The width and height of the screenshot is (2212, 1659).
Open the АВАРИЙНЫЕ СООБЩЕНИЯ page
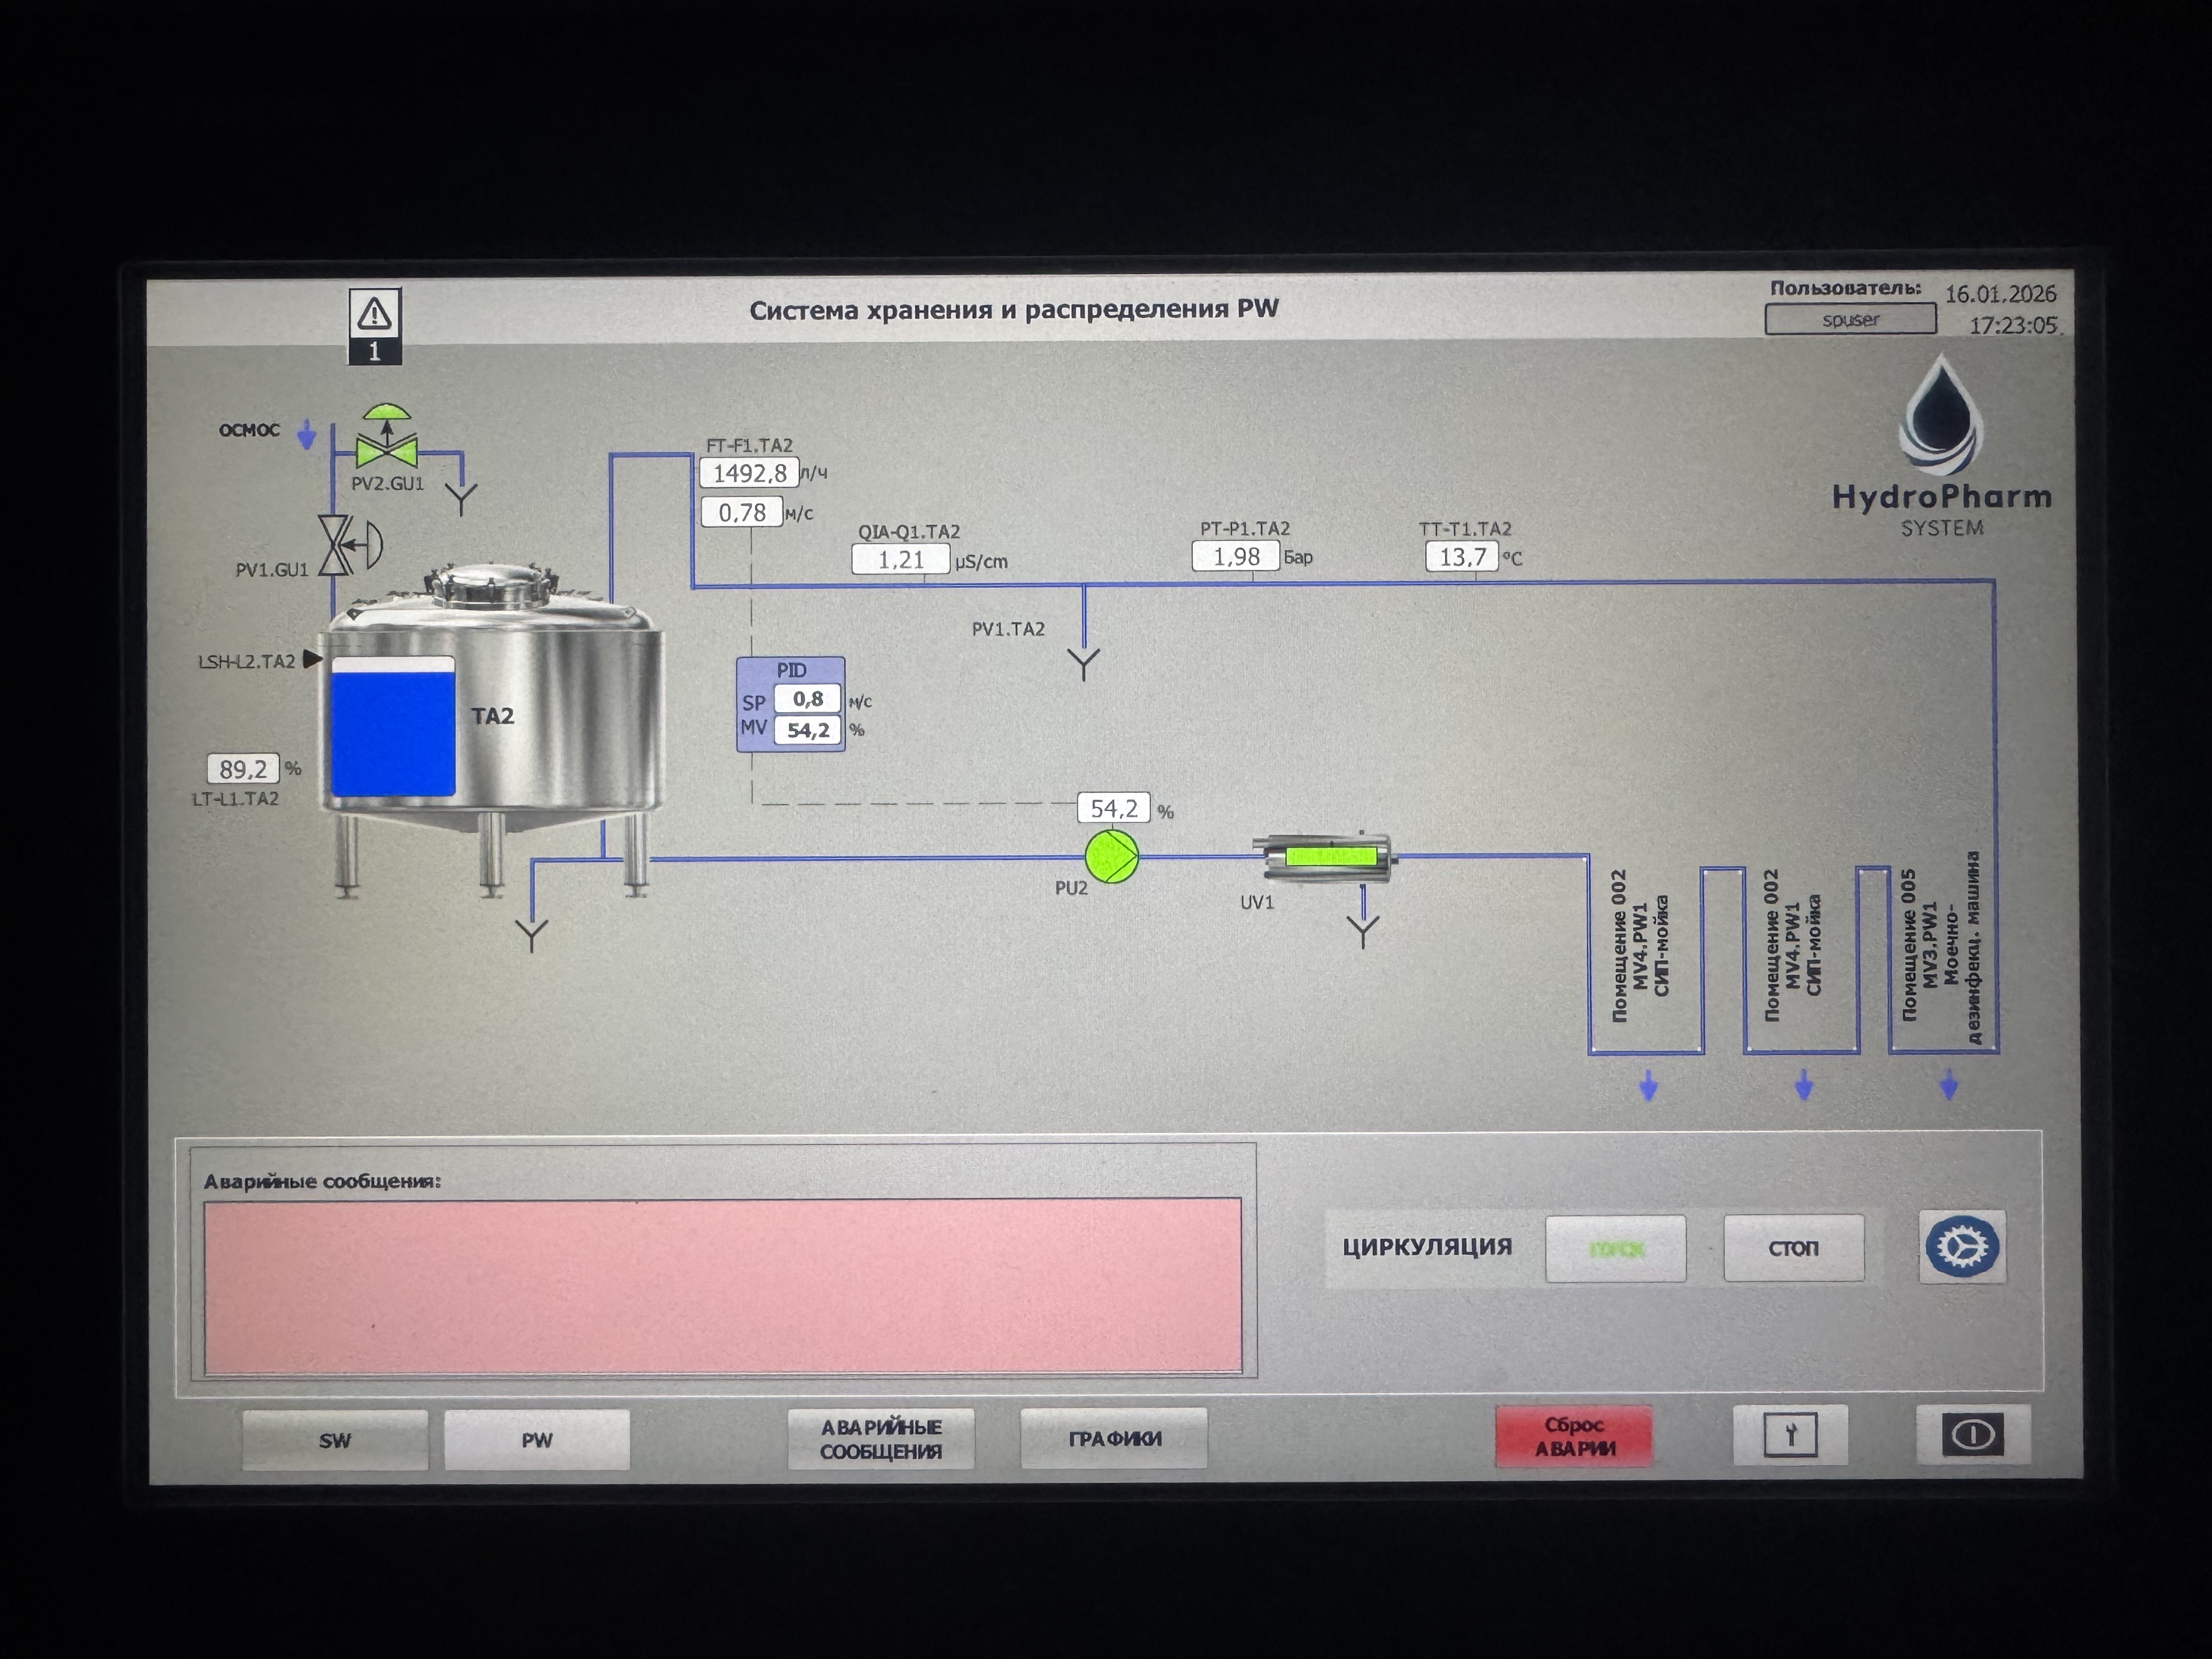coord(880,1439)
